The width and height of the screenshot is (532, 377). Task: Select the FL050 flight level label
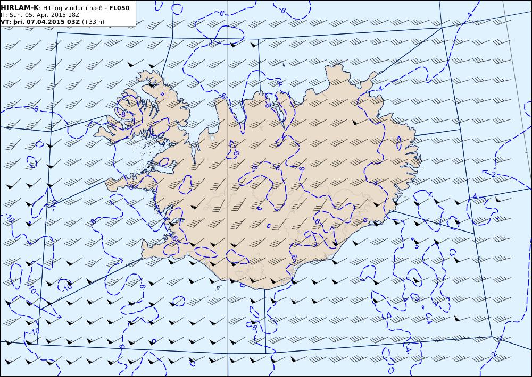(119, 8)
